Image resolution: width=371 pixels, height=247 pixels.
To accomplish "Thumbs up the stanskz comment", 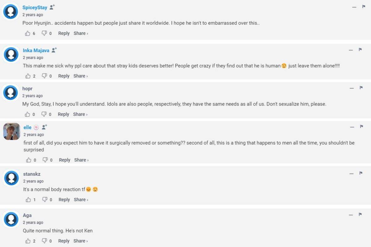I will (28, 200).
